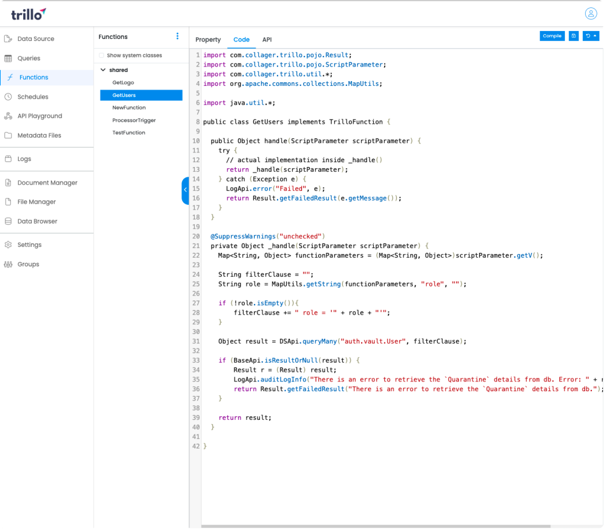Switch to the Property tab
This screenshot has width=604, height=529.
[208, 40]
